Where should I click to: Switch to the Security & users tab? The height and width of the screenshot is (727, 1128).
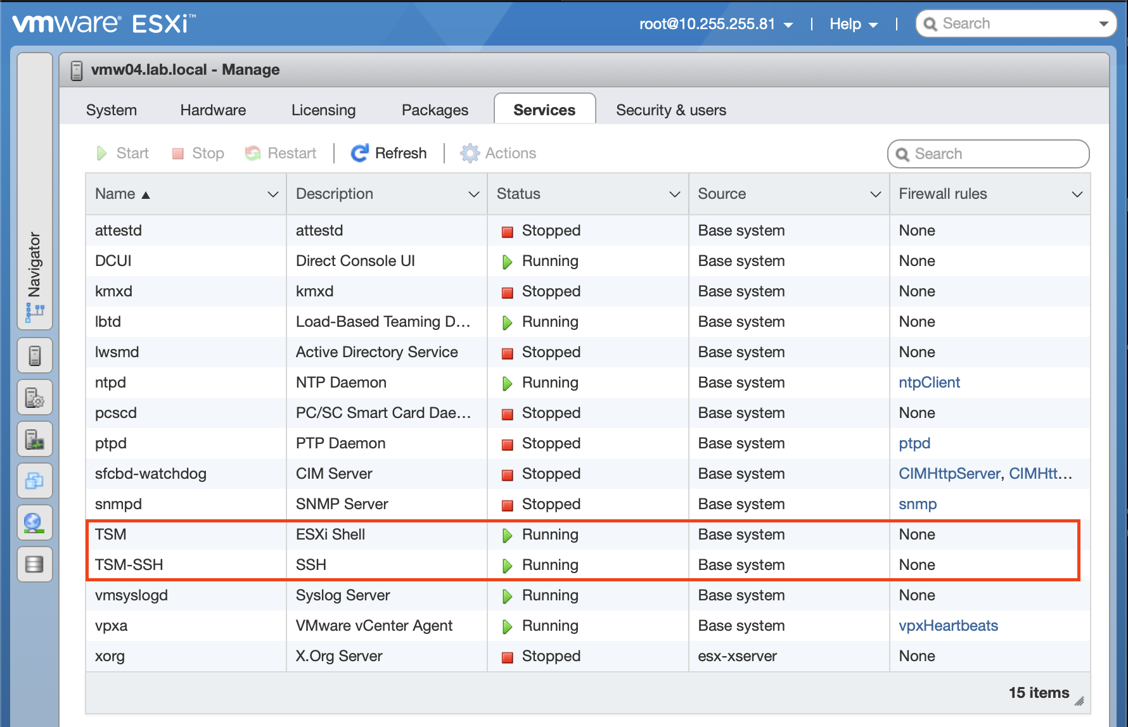[x=671, y=110]
